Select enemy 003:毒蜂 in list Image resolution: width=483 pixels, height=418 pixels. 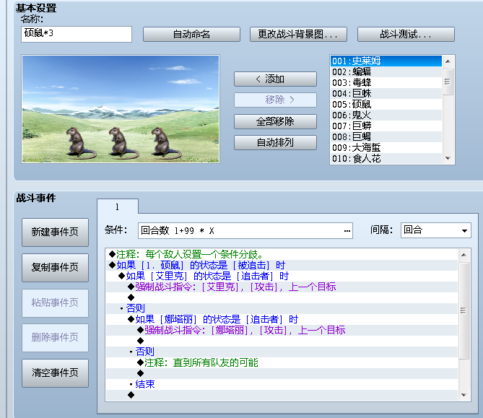coord(386,82)
